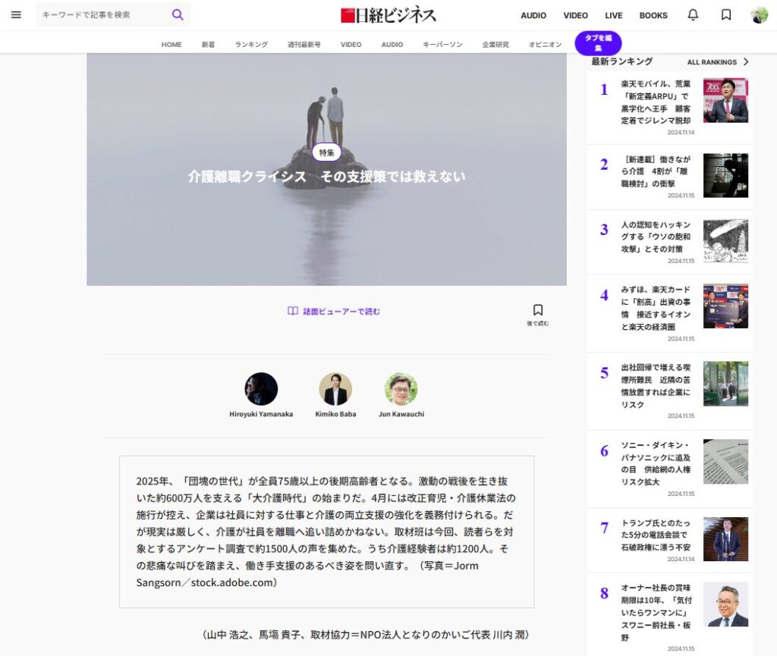Open the user profile avatar
This screenshot has height=656, width=777.
click(x=759, y=15)
